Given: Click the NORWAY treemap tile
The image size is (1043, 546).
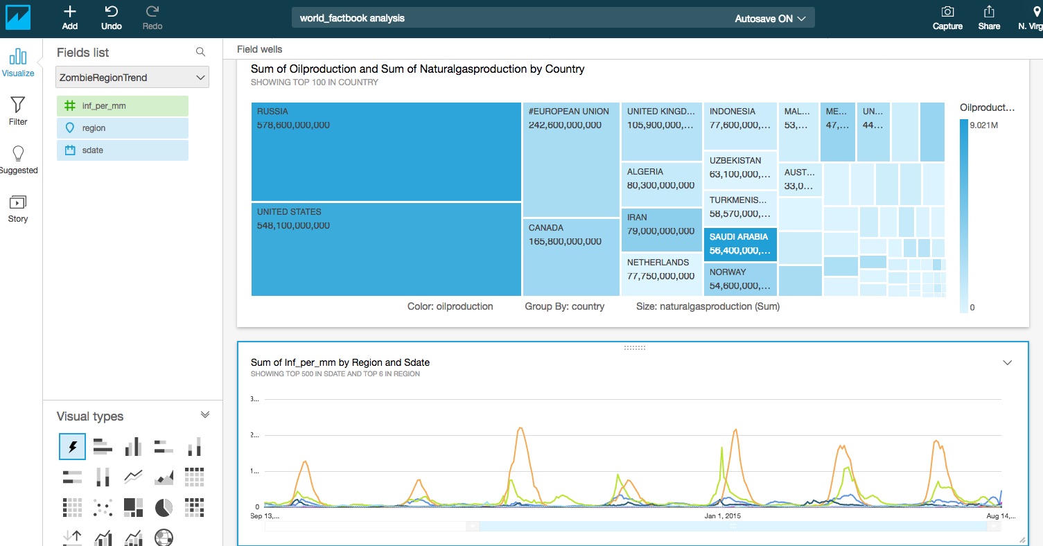Looking at the screenshot, I should 740,280.
